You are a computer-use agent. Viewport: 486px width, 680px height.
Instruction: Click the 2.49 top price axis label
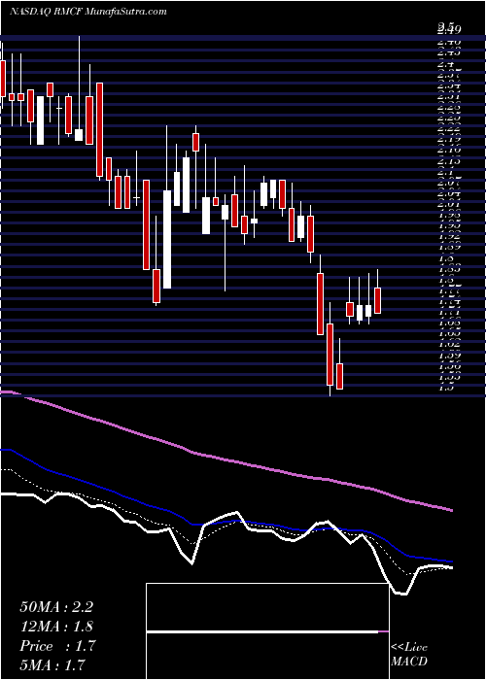pos(449,30)
